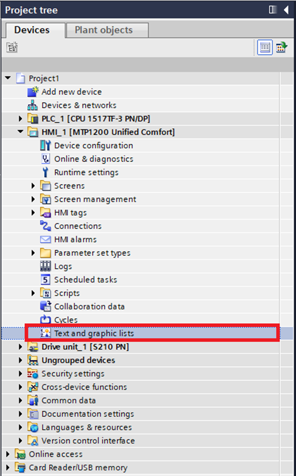
Task: Click the Logs binder icon
Action: point(46,266)
